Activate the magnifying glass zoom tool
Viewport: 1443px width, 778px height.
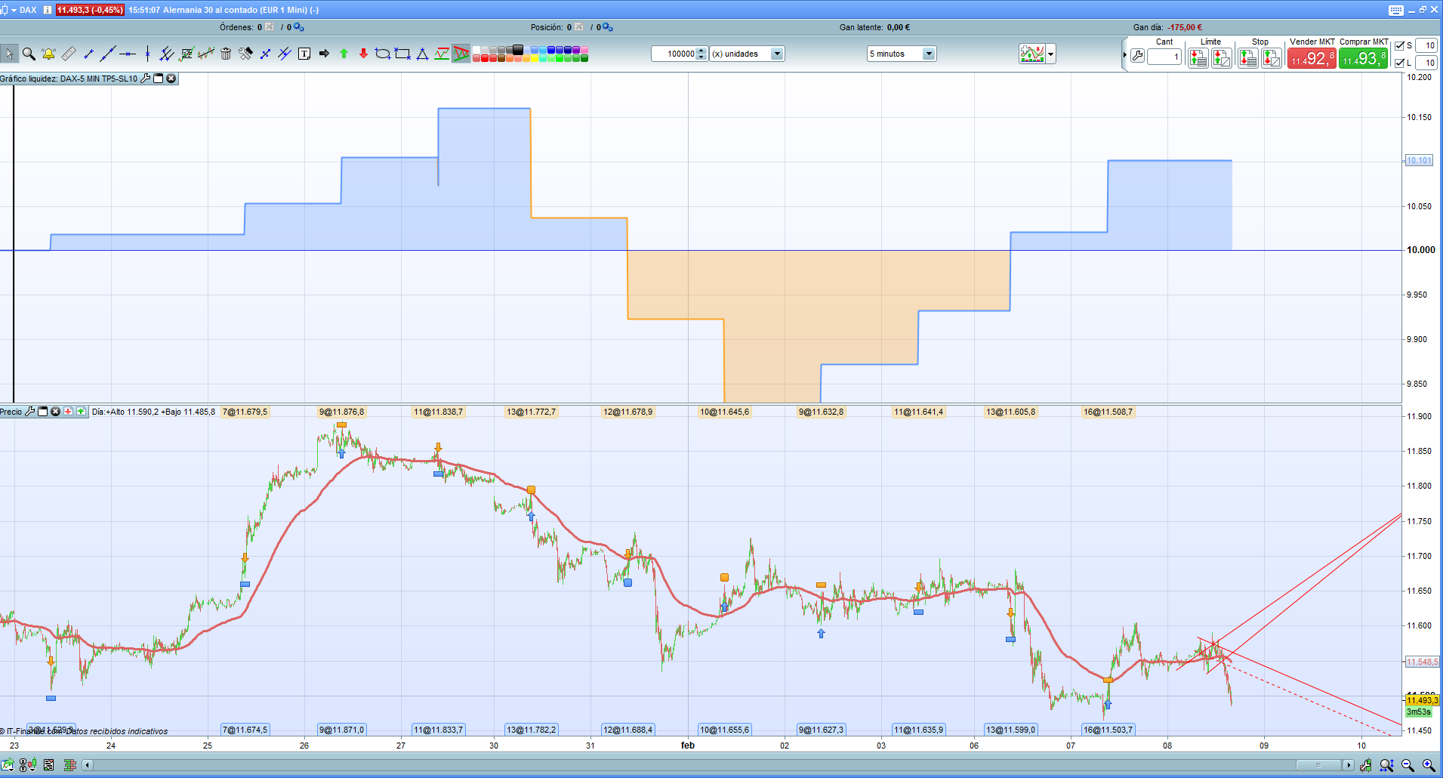pos(29,54)
